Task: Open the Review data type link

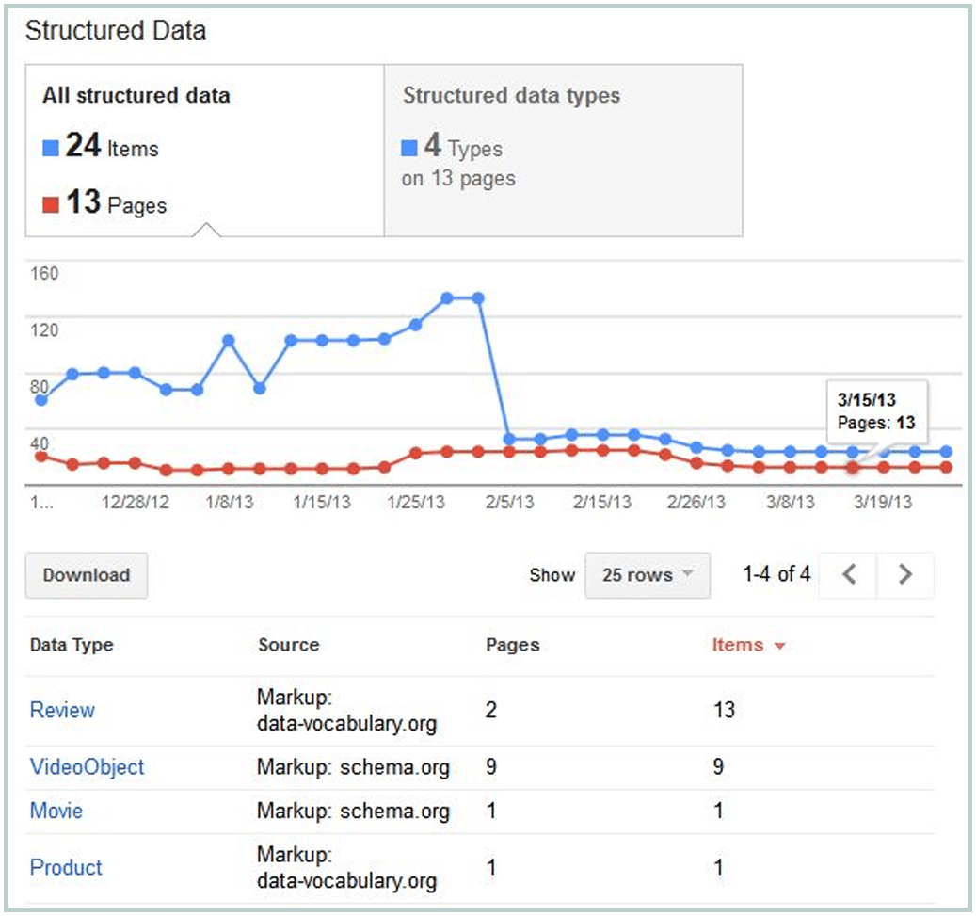Action: click(62, 710)
